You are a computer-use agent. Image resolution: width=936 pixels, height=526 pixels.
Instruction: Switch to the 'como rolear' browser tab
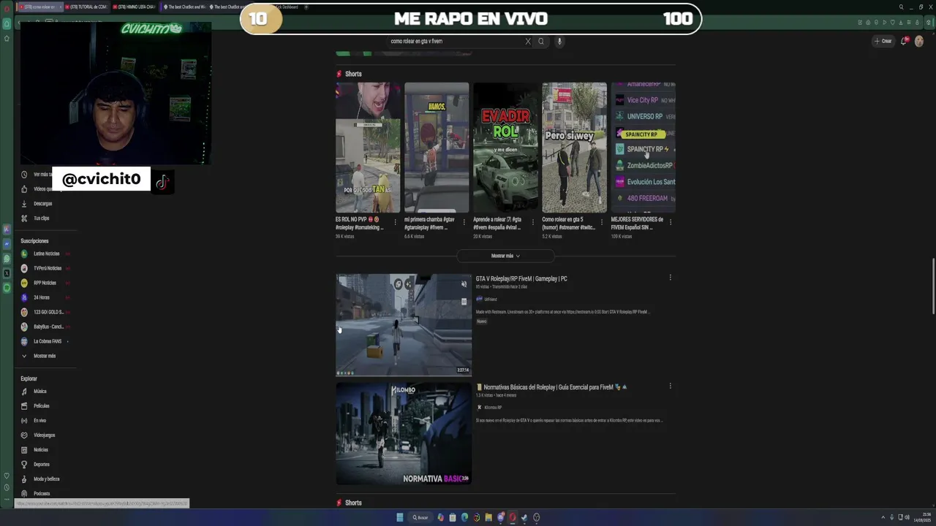[40, 7]
